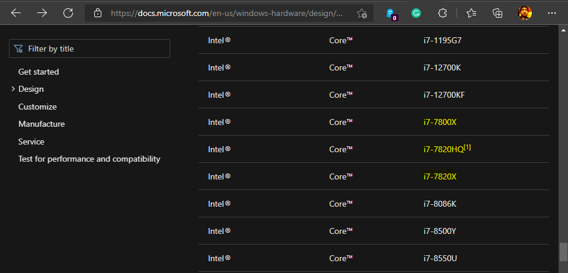Add this page to favorites
The width and height of the screenshot is (568, 273).
coord(362,14)
